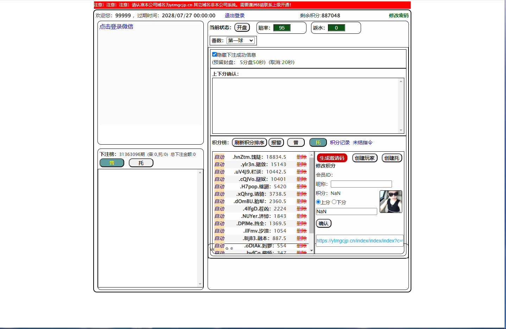Screen dimensions: 506x329
Task: Select the 上分 radio button
Action: point(318,202)
